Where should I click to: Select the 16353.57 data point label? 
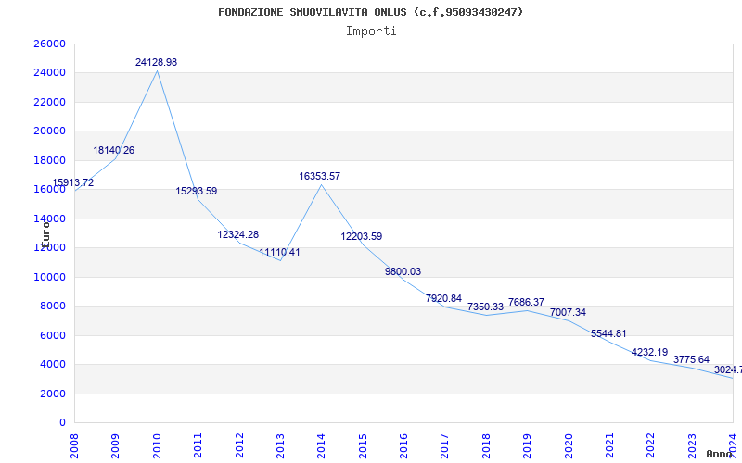320,176
